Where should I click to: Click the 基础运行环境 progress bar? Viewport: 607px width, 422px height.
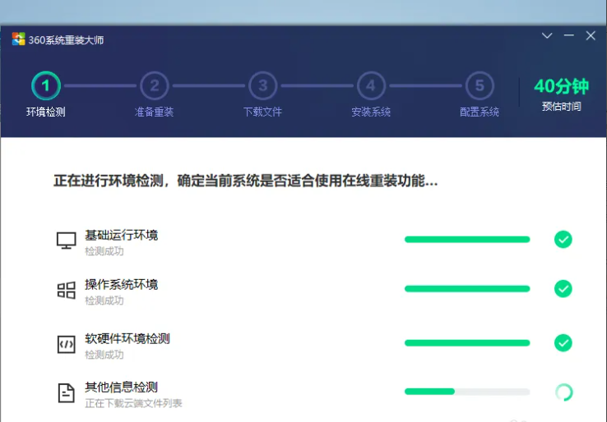pos(467,240)
